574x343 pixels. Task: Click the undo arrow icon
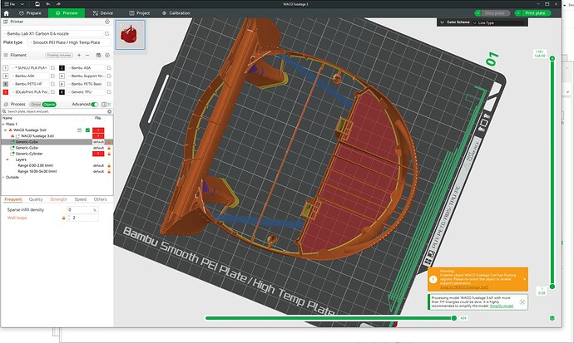pos(47,4)
